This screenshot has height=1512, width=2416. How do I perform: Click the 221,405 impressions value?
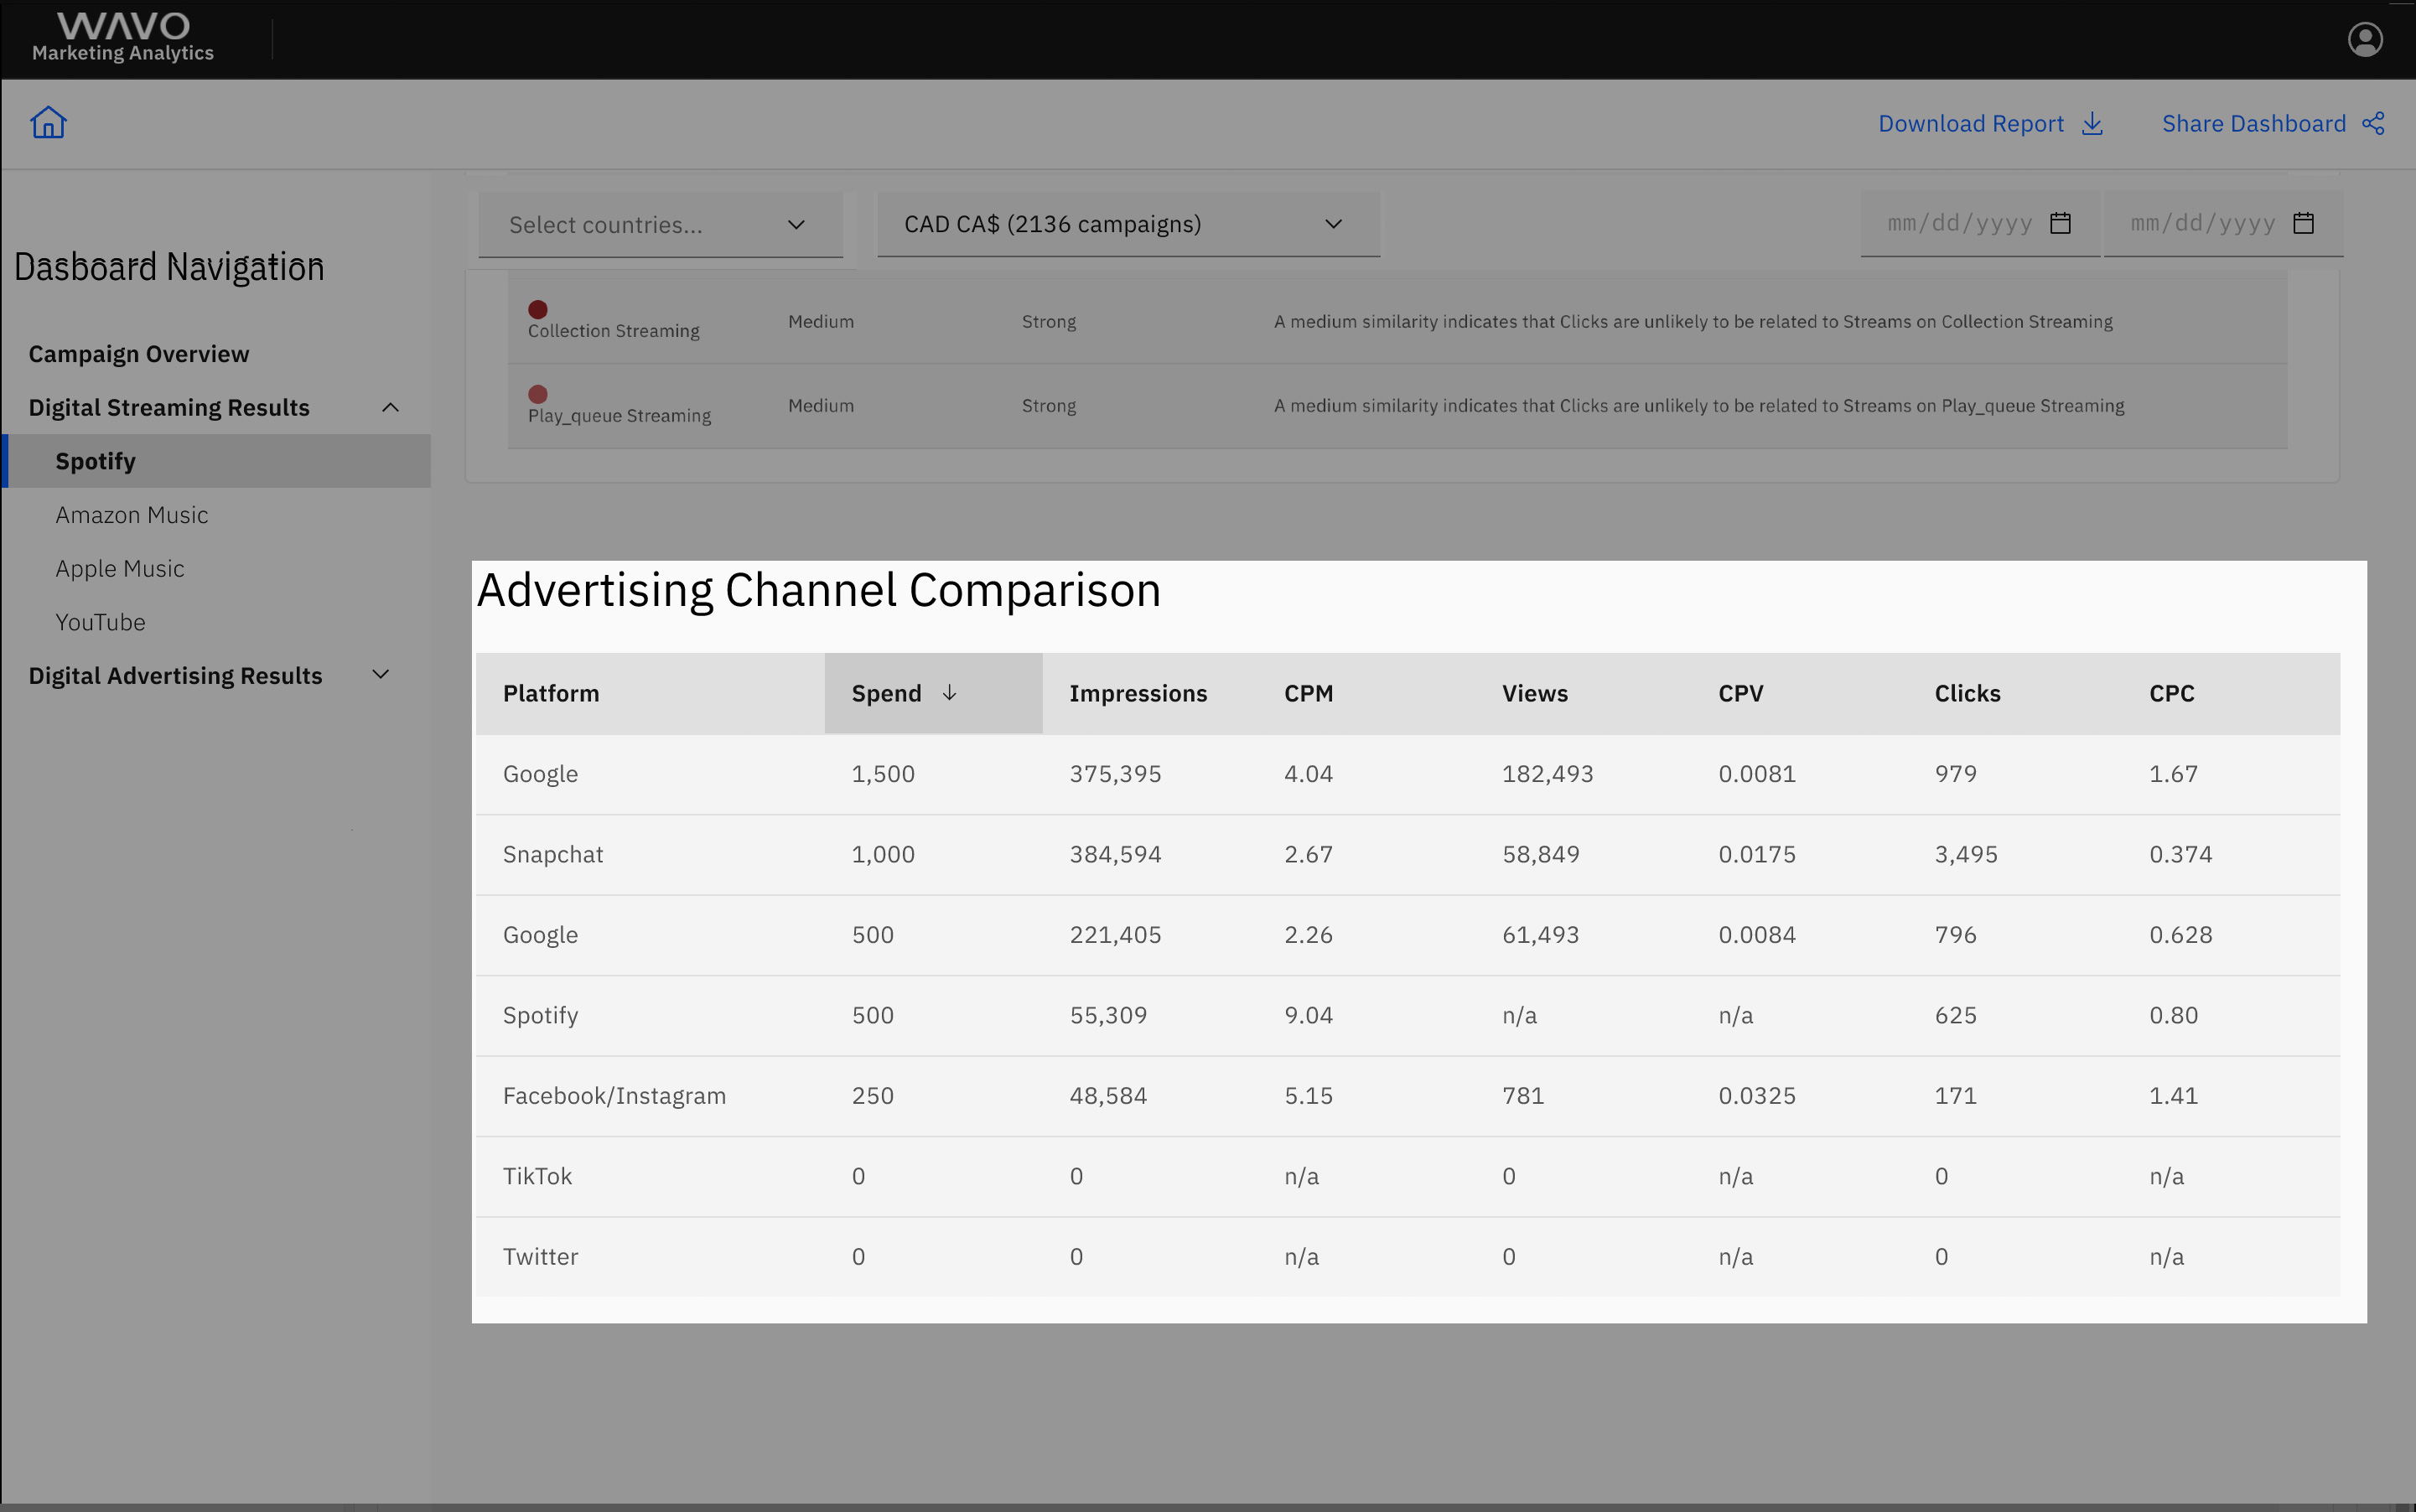point(1115,935)
